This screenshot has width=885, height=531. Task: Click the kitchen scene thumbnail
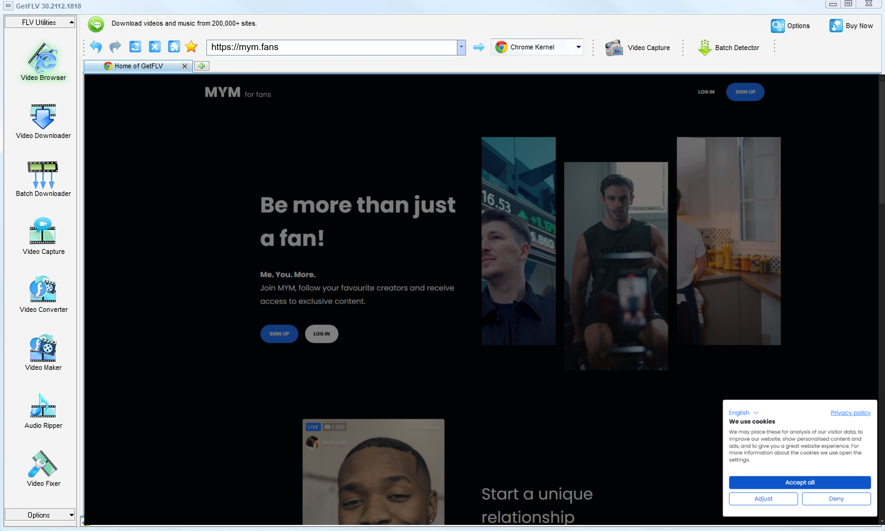tap(728, 241)
